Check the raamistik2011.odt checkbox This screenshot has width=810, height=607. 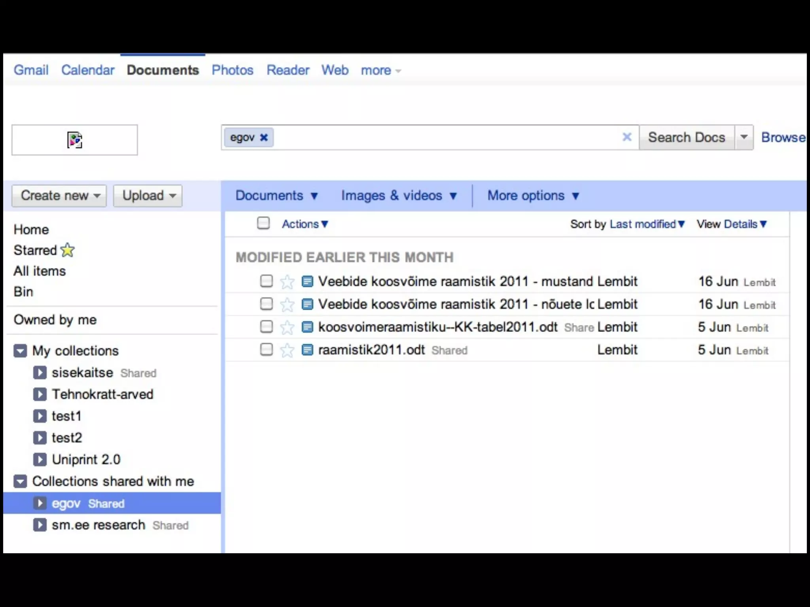point(267,350)
